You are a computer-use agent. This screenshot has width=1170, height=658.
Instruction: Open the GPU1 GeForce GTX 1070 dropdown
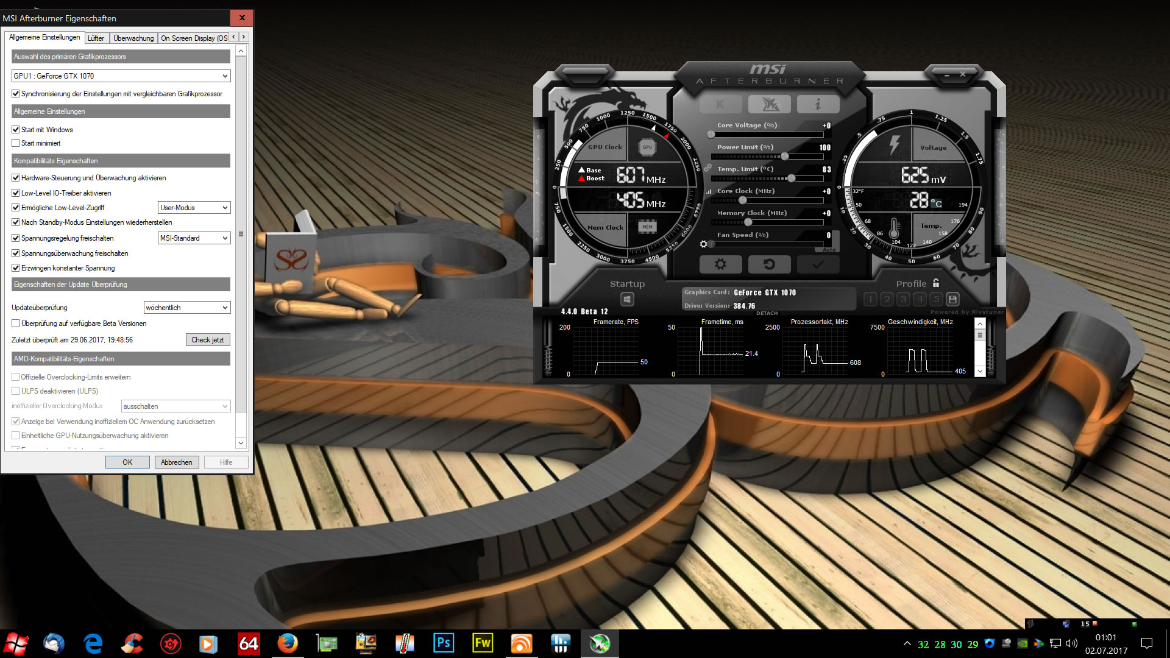[121, 76]
